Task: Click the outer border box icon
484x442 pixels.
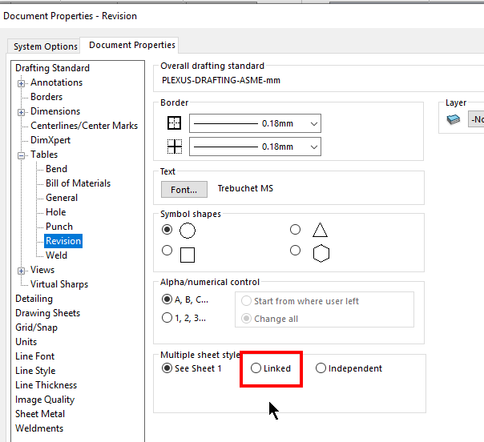Action: [175, 123]
